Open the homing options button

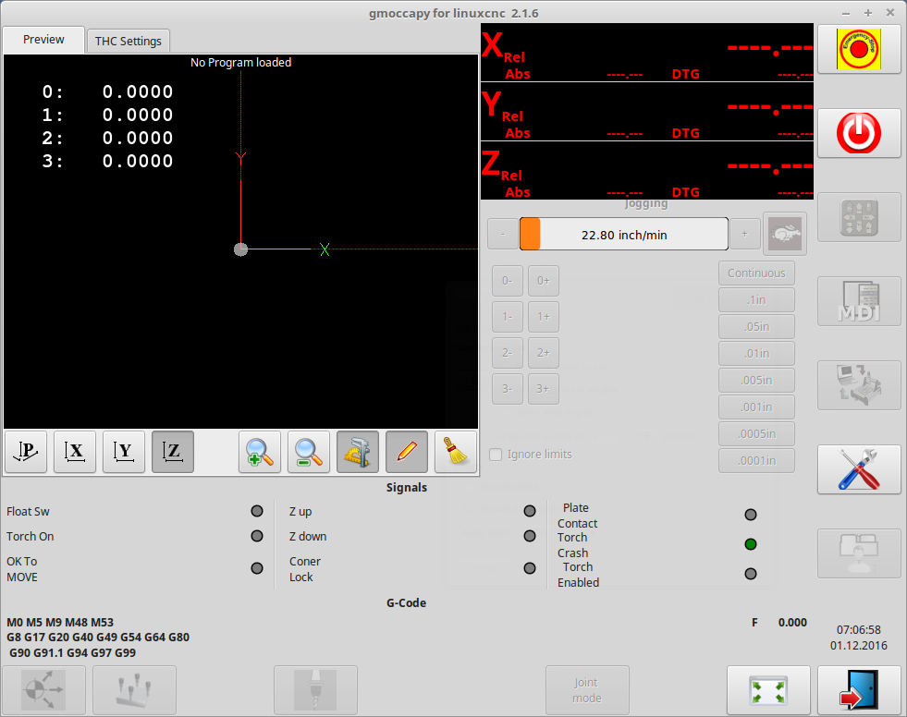click(x=44, y=690)
